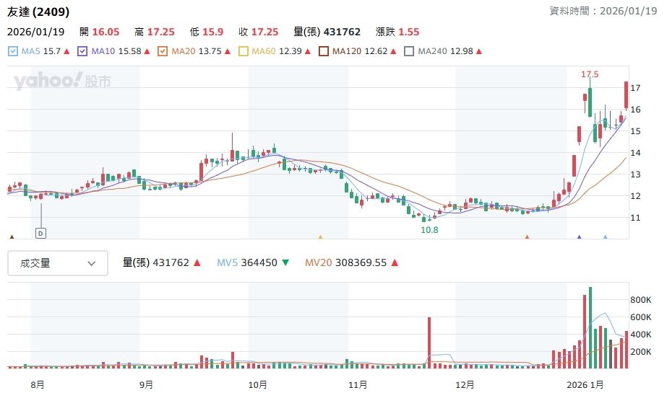667x398 pixels.
Task: Click the 17.5 high price label
Action: click(x=590, y=74)
